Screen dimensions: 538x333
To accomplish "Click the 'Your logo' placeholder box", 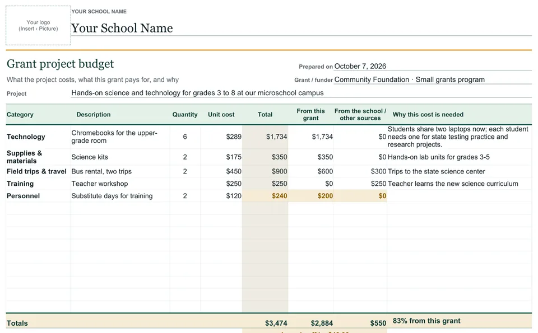I will (39, 25).
